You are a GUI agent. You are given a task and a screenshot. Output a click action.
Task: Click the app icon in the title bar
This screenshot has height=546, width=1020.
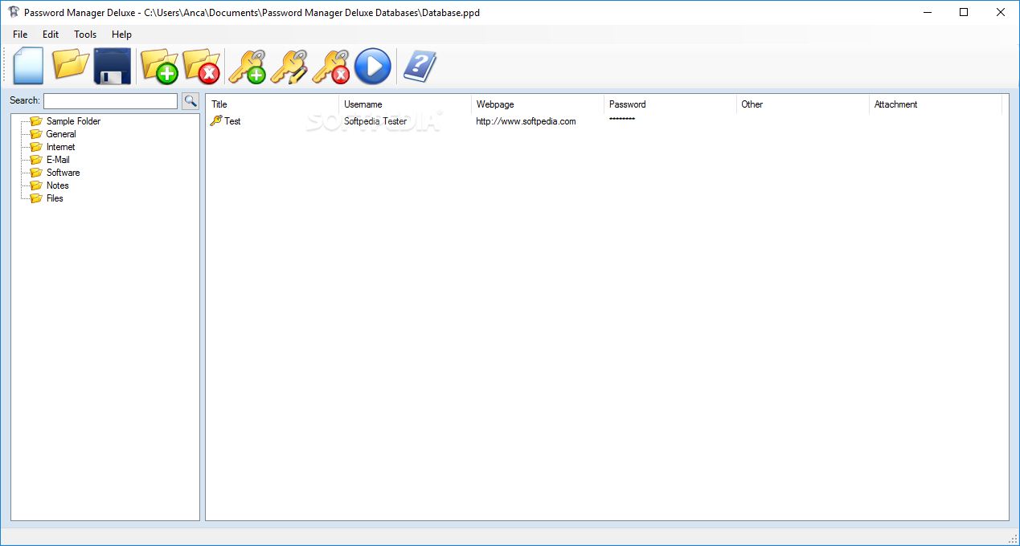[14, 12]
